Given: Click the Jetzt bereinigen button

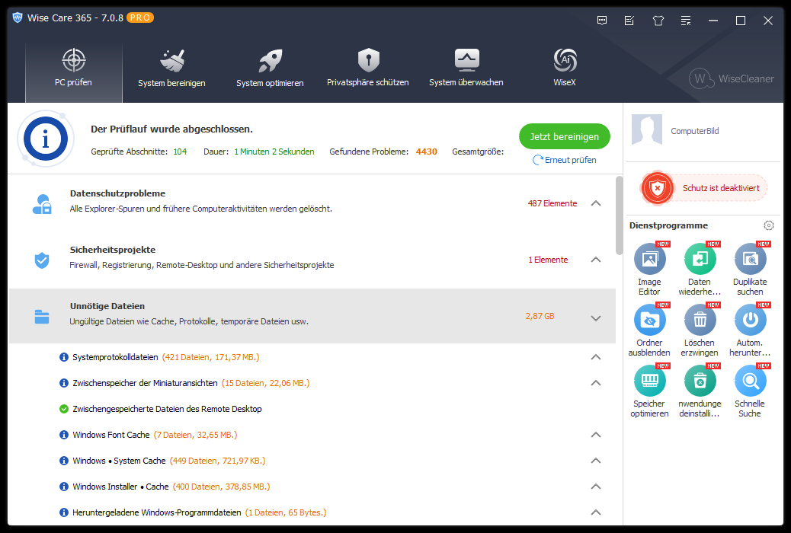Looking at the screenshot, I should pyautogui.click(x=565, y=136).
